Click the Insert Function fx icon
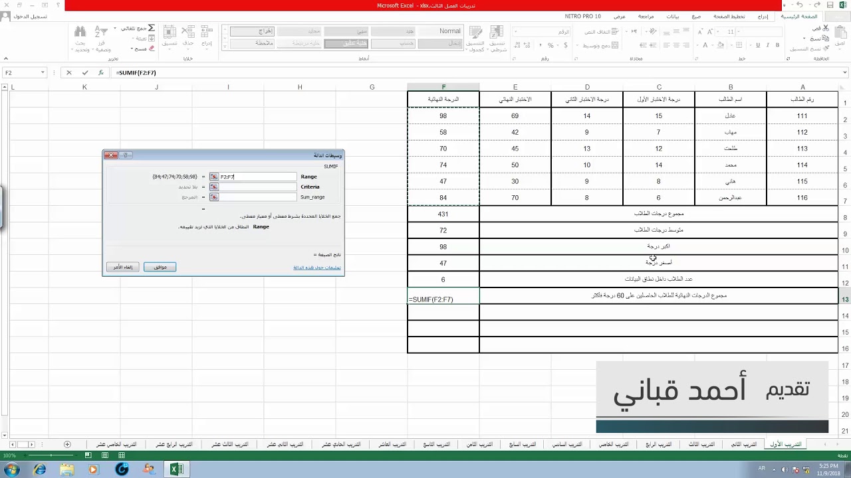 point(100,72)
